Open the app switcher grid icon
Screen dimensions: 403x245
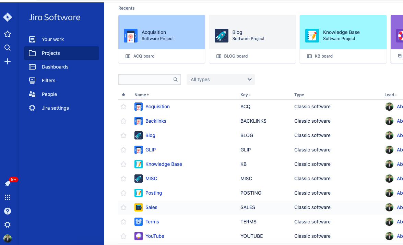point(8,197)
